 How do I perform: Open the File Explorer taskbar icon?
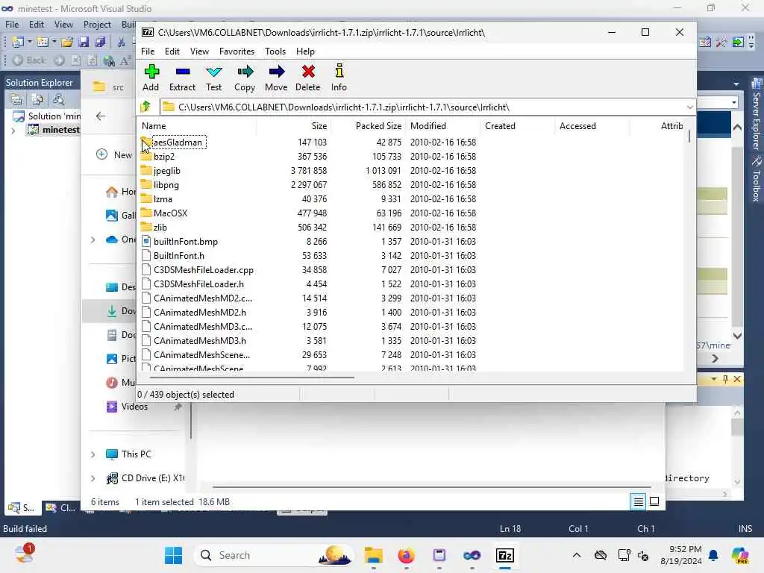(373, 555)
